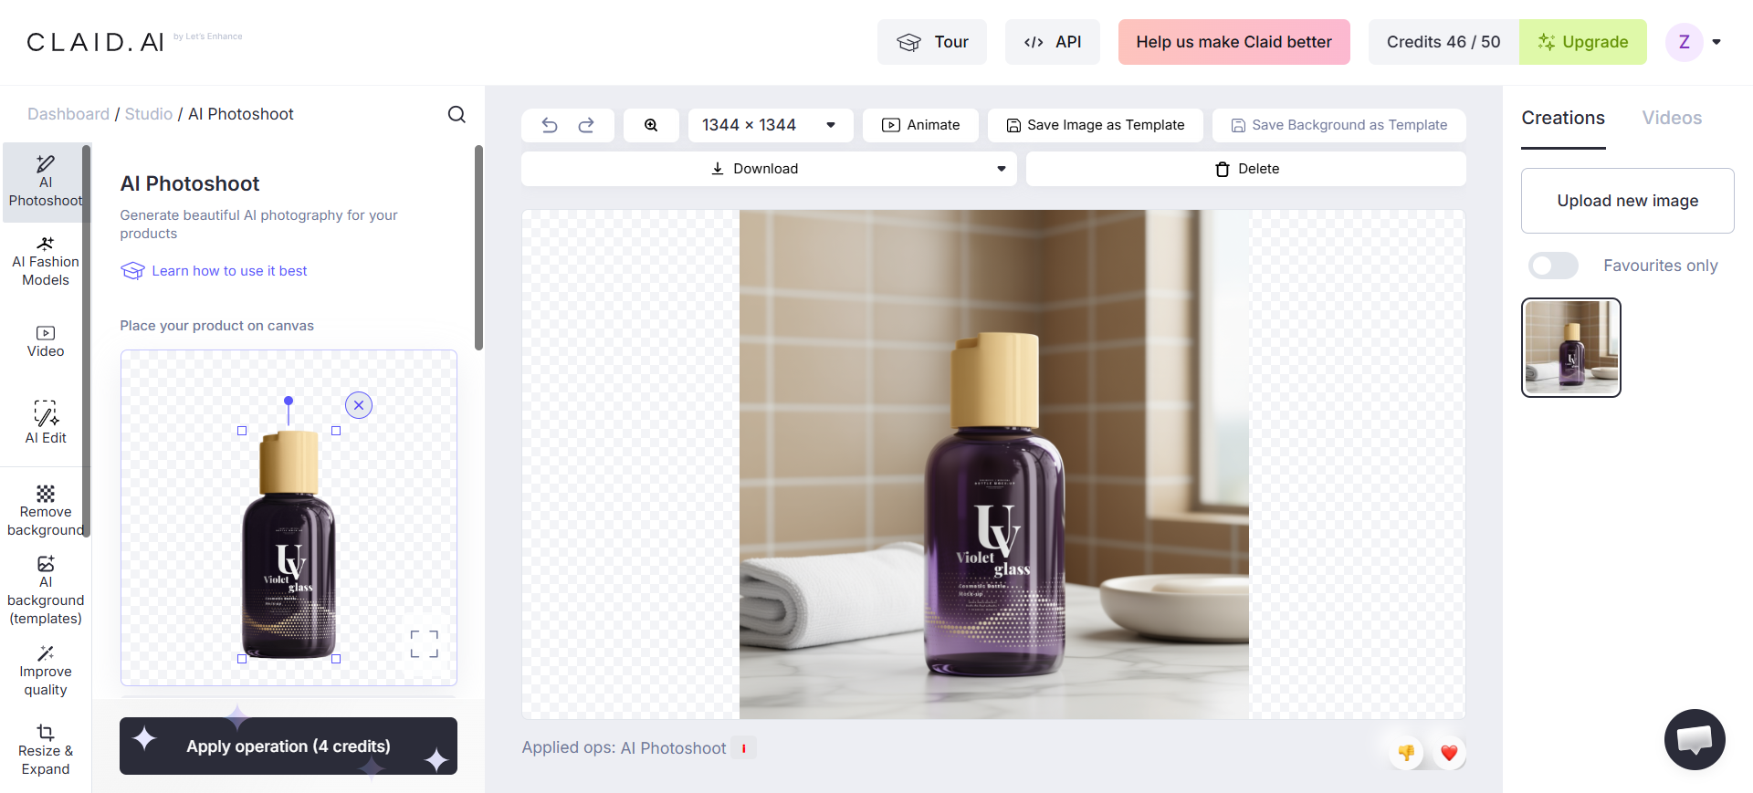Viewport: 1753px width, 793px height.
Task: Open the API page
Action: pyautogui.click(x=1053, y=42)
